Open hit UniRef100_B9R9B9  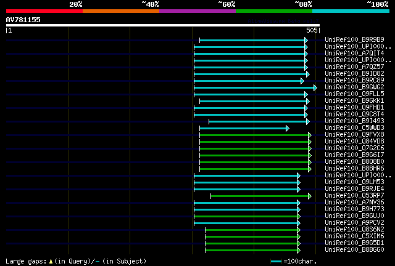(354, 39)
